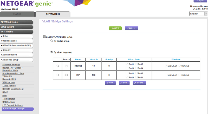Click the Delete button
208x114 pixels.
[139, 83]
